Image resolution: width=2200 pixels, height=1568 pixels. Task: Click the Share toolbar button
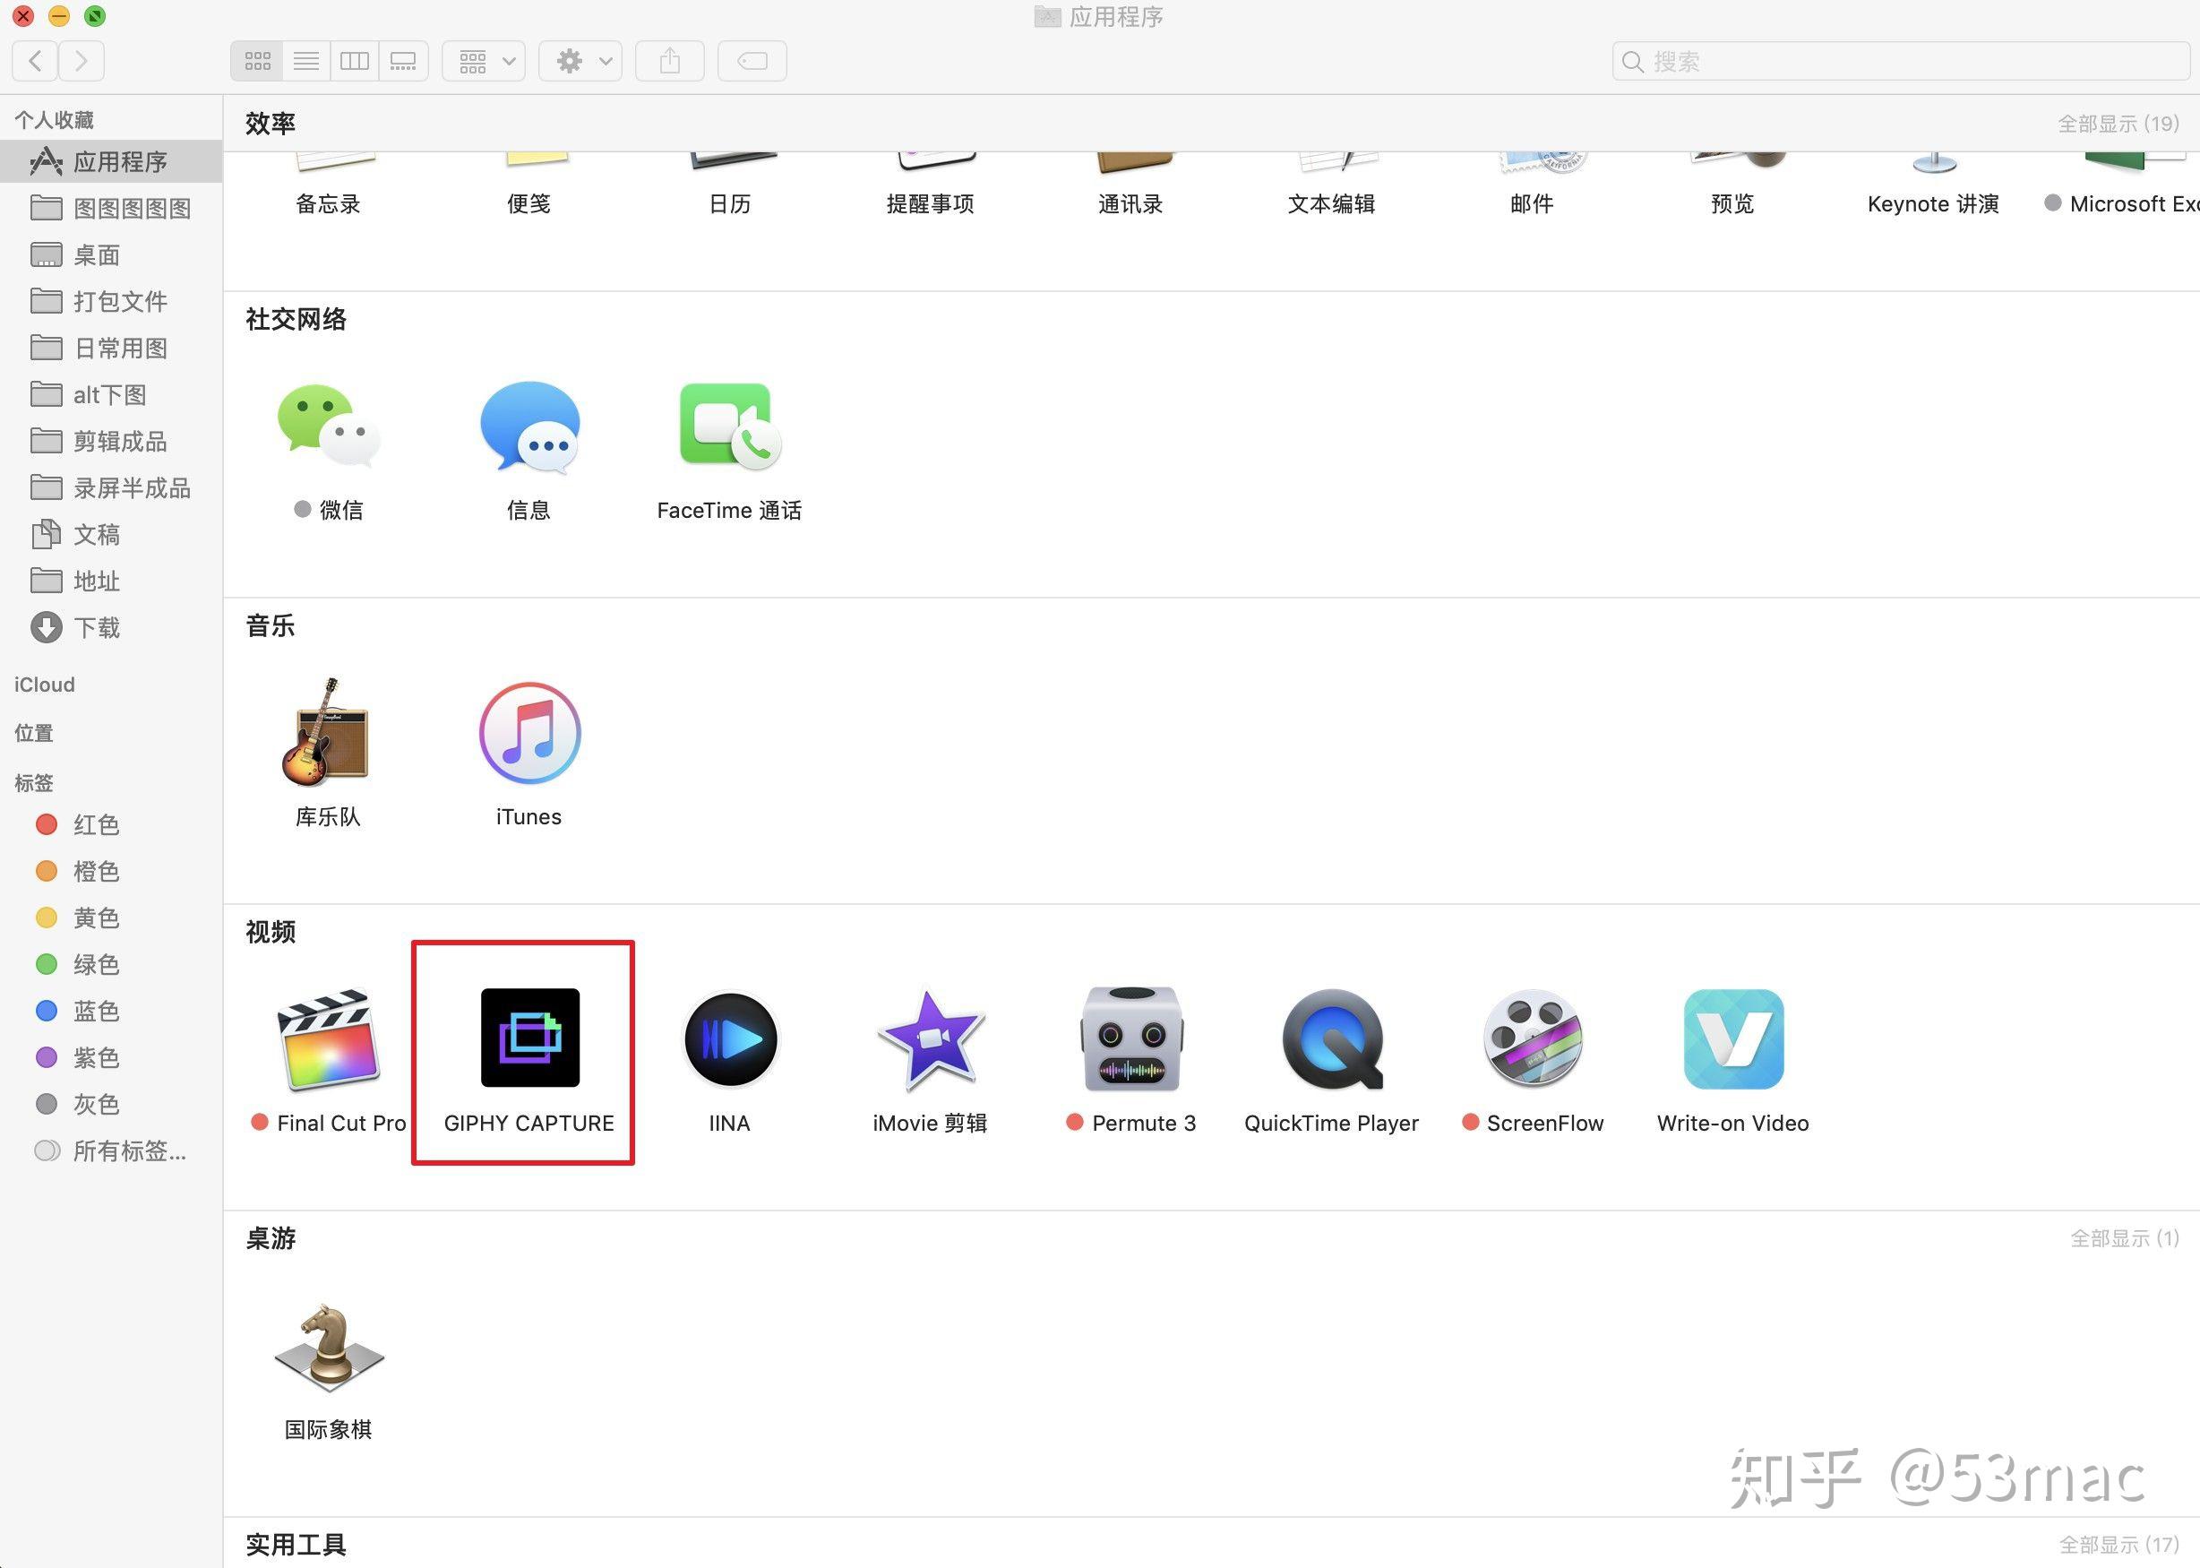(x=669, y=62)
